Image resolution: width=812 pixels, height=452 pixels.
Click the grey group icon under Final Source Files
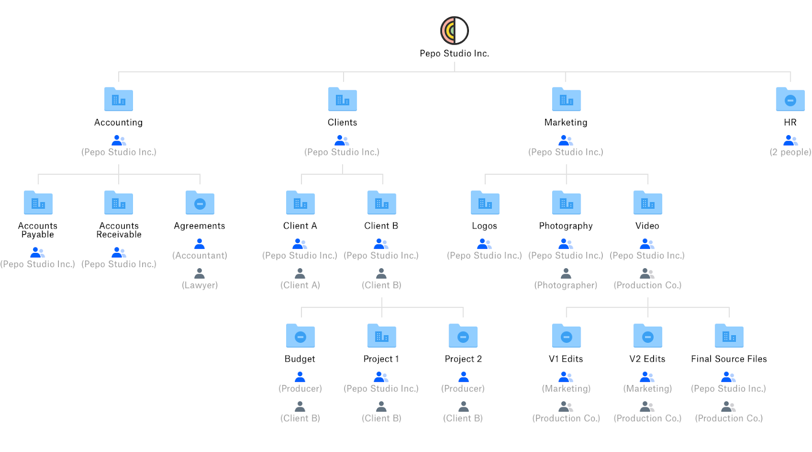(x=728, y=406)
